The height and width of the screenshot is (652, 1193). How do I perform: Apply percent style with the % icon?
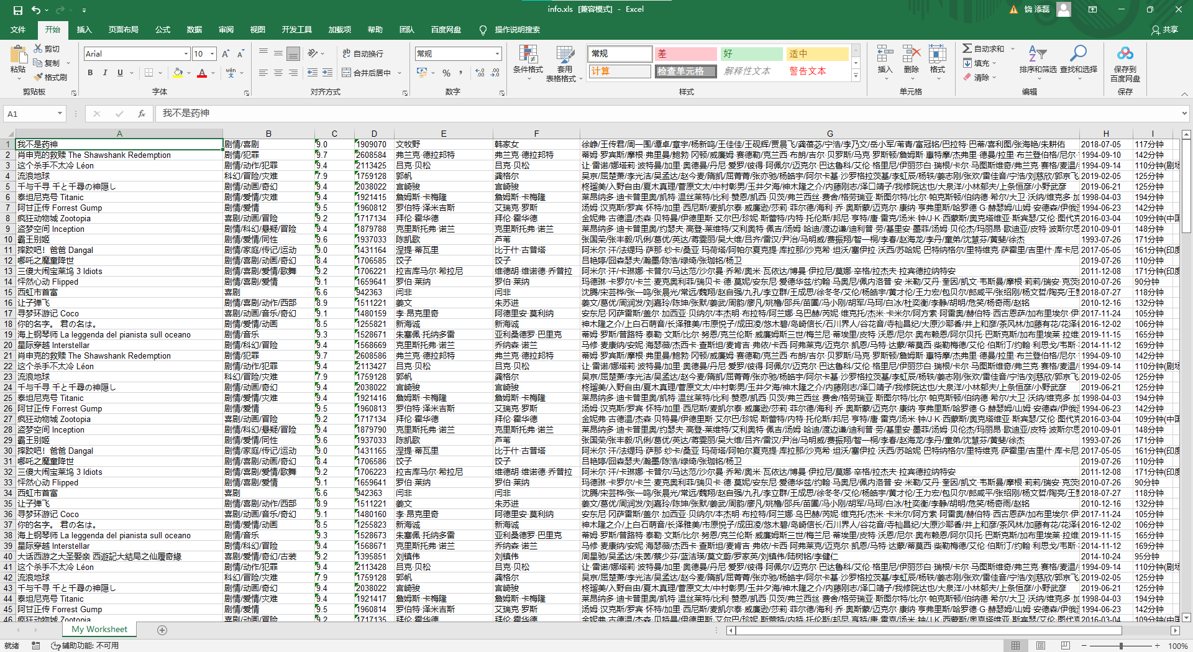446,73
